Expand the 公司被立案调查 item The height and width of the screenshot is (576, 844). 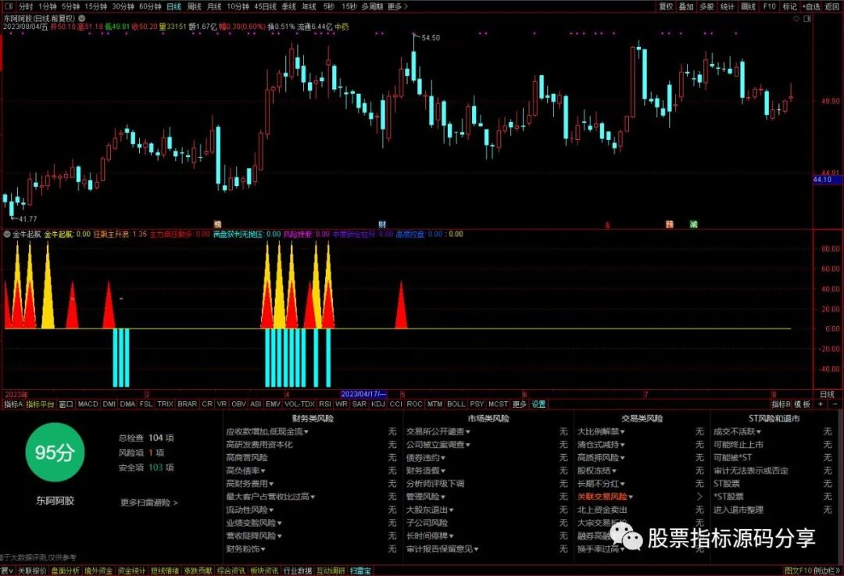click(438, 445)
